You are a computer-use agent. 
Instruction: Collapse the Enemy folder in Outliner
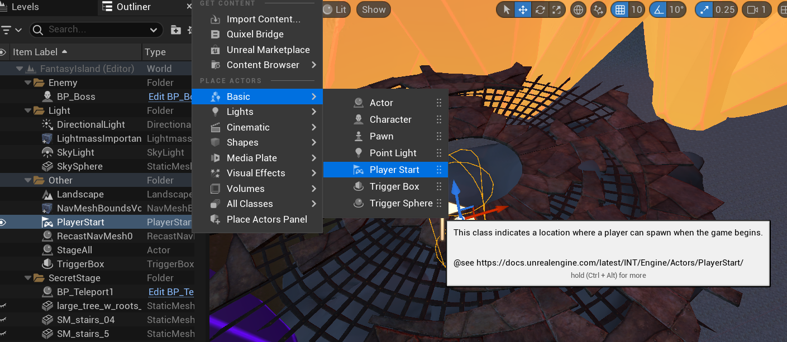(28, 83)
